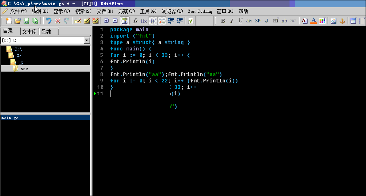Viewport: 366px width, 196px height.
Task: Insert nb non-breaking space
Action: 284,21
